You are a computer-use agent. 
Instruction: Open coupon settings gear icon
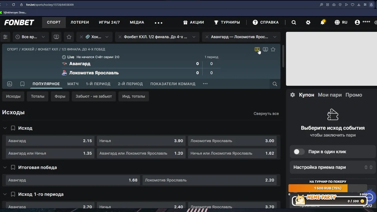292,95
